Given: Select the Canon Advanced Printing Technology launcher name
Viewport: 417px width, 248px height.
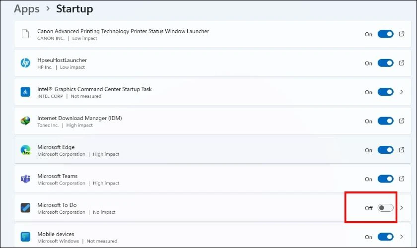Looking at the screenshot, I should click(x=123, y=31).
